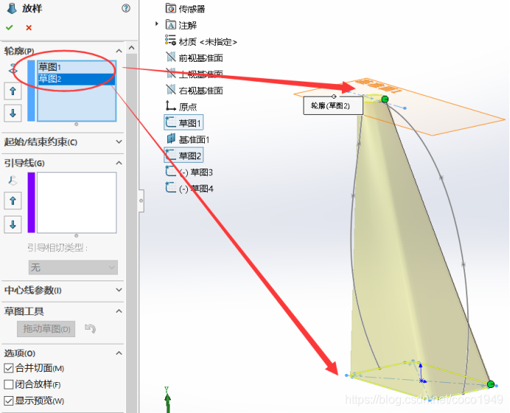The image size is (510, 413).
Task: Click the bottom green loft connector handle
Action: pyautogui.click(x=491, y=384)
